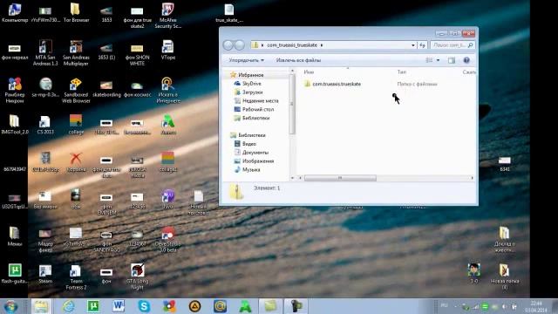Open AIMP player from the taskbar
Image resolution: width=558 pixels, height=314 pixels.
(x=194, y=306)
